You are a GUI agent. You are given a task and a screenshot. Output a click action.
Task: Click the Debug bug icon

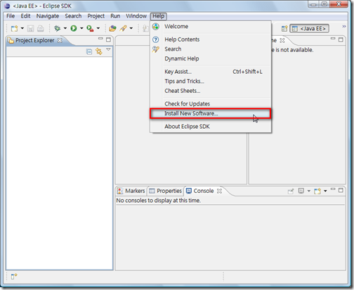click(x=57, y=28)
